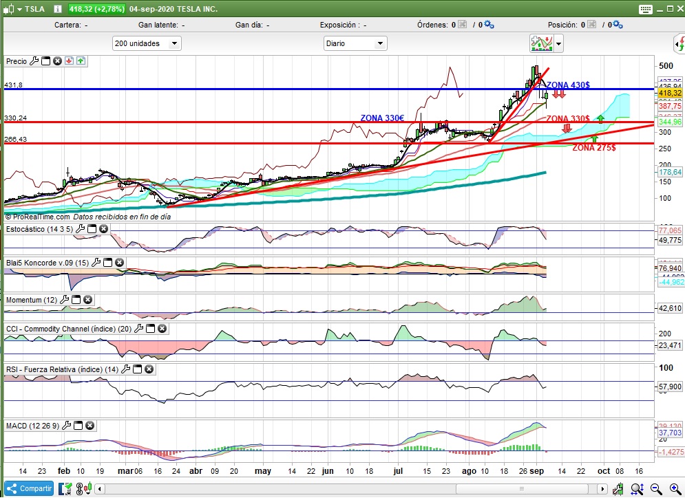Click the magnifier with arrows zoom icon
This screenshot has width=685, height=500.
(x=637, y=489)
